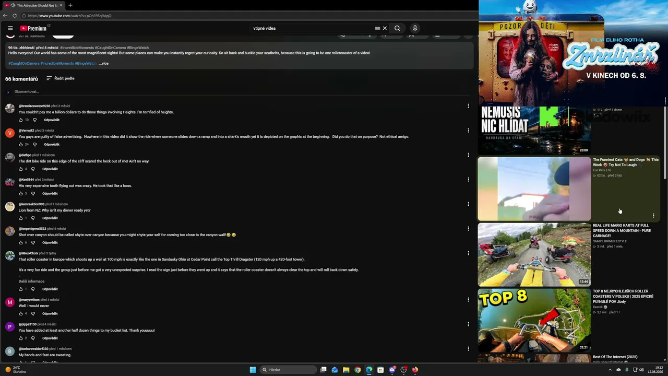This screenshot has width=668, height=376.
Task: Like the dirt bike ride comment
Action: (21, 169)
